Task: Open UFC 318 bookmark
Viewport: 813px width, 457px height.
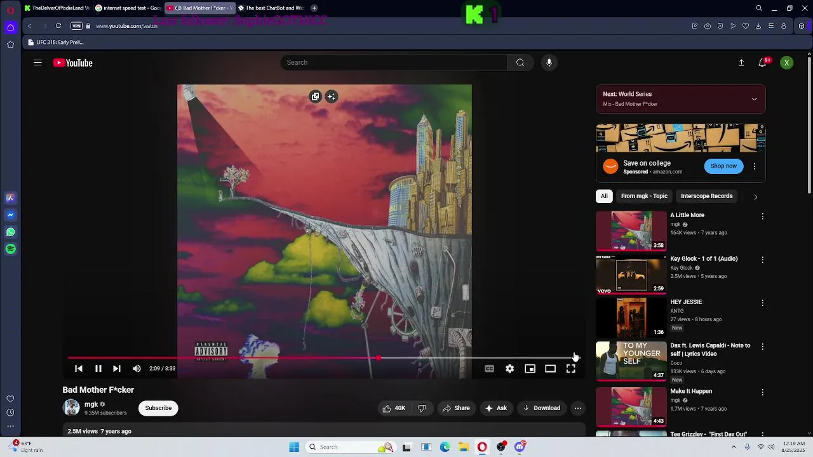Action: 56,43
